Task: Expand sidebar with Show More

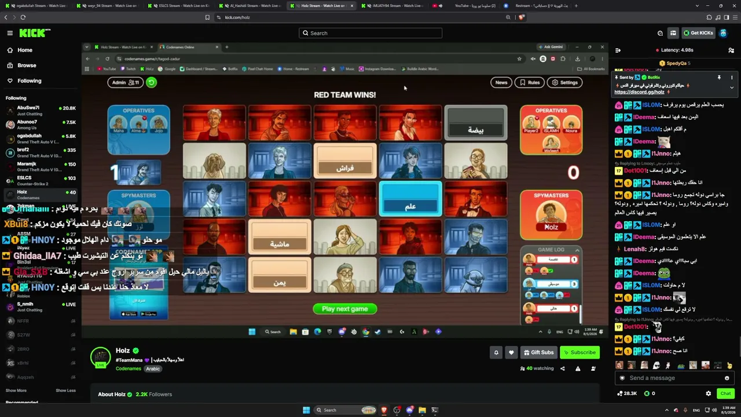Action: 16,390
